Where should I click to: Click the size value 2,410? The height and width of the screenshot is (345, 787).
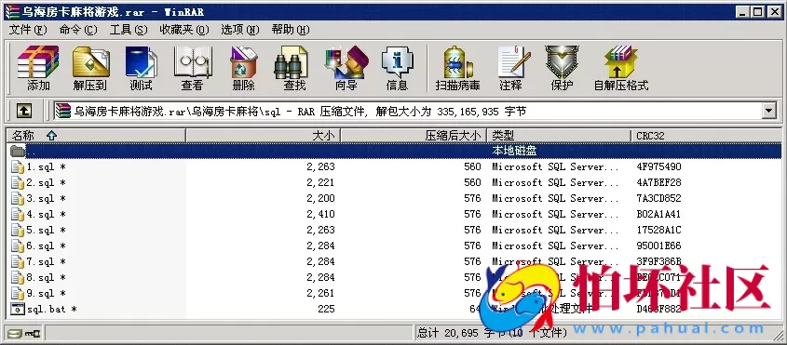320,214
